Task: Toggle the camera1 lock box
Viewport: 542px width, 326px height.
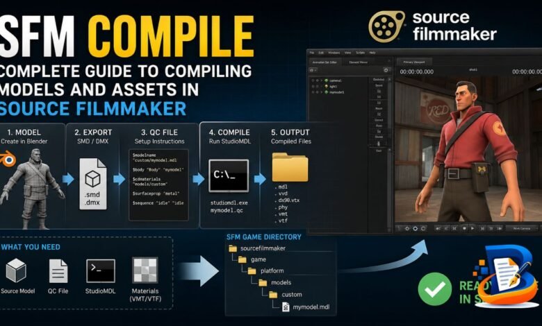Action: [x=313, y=80]
